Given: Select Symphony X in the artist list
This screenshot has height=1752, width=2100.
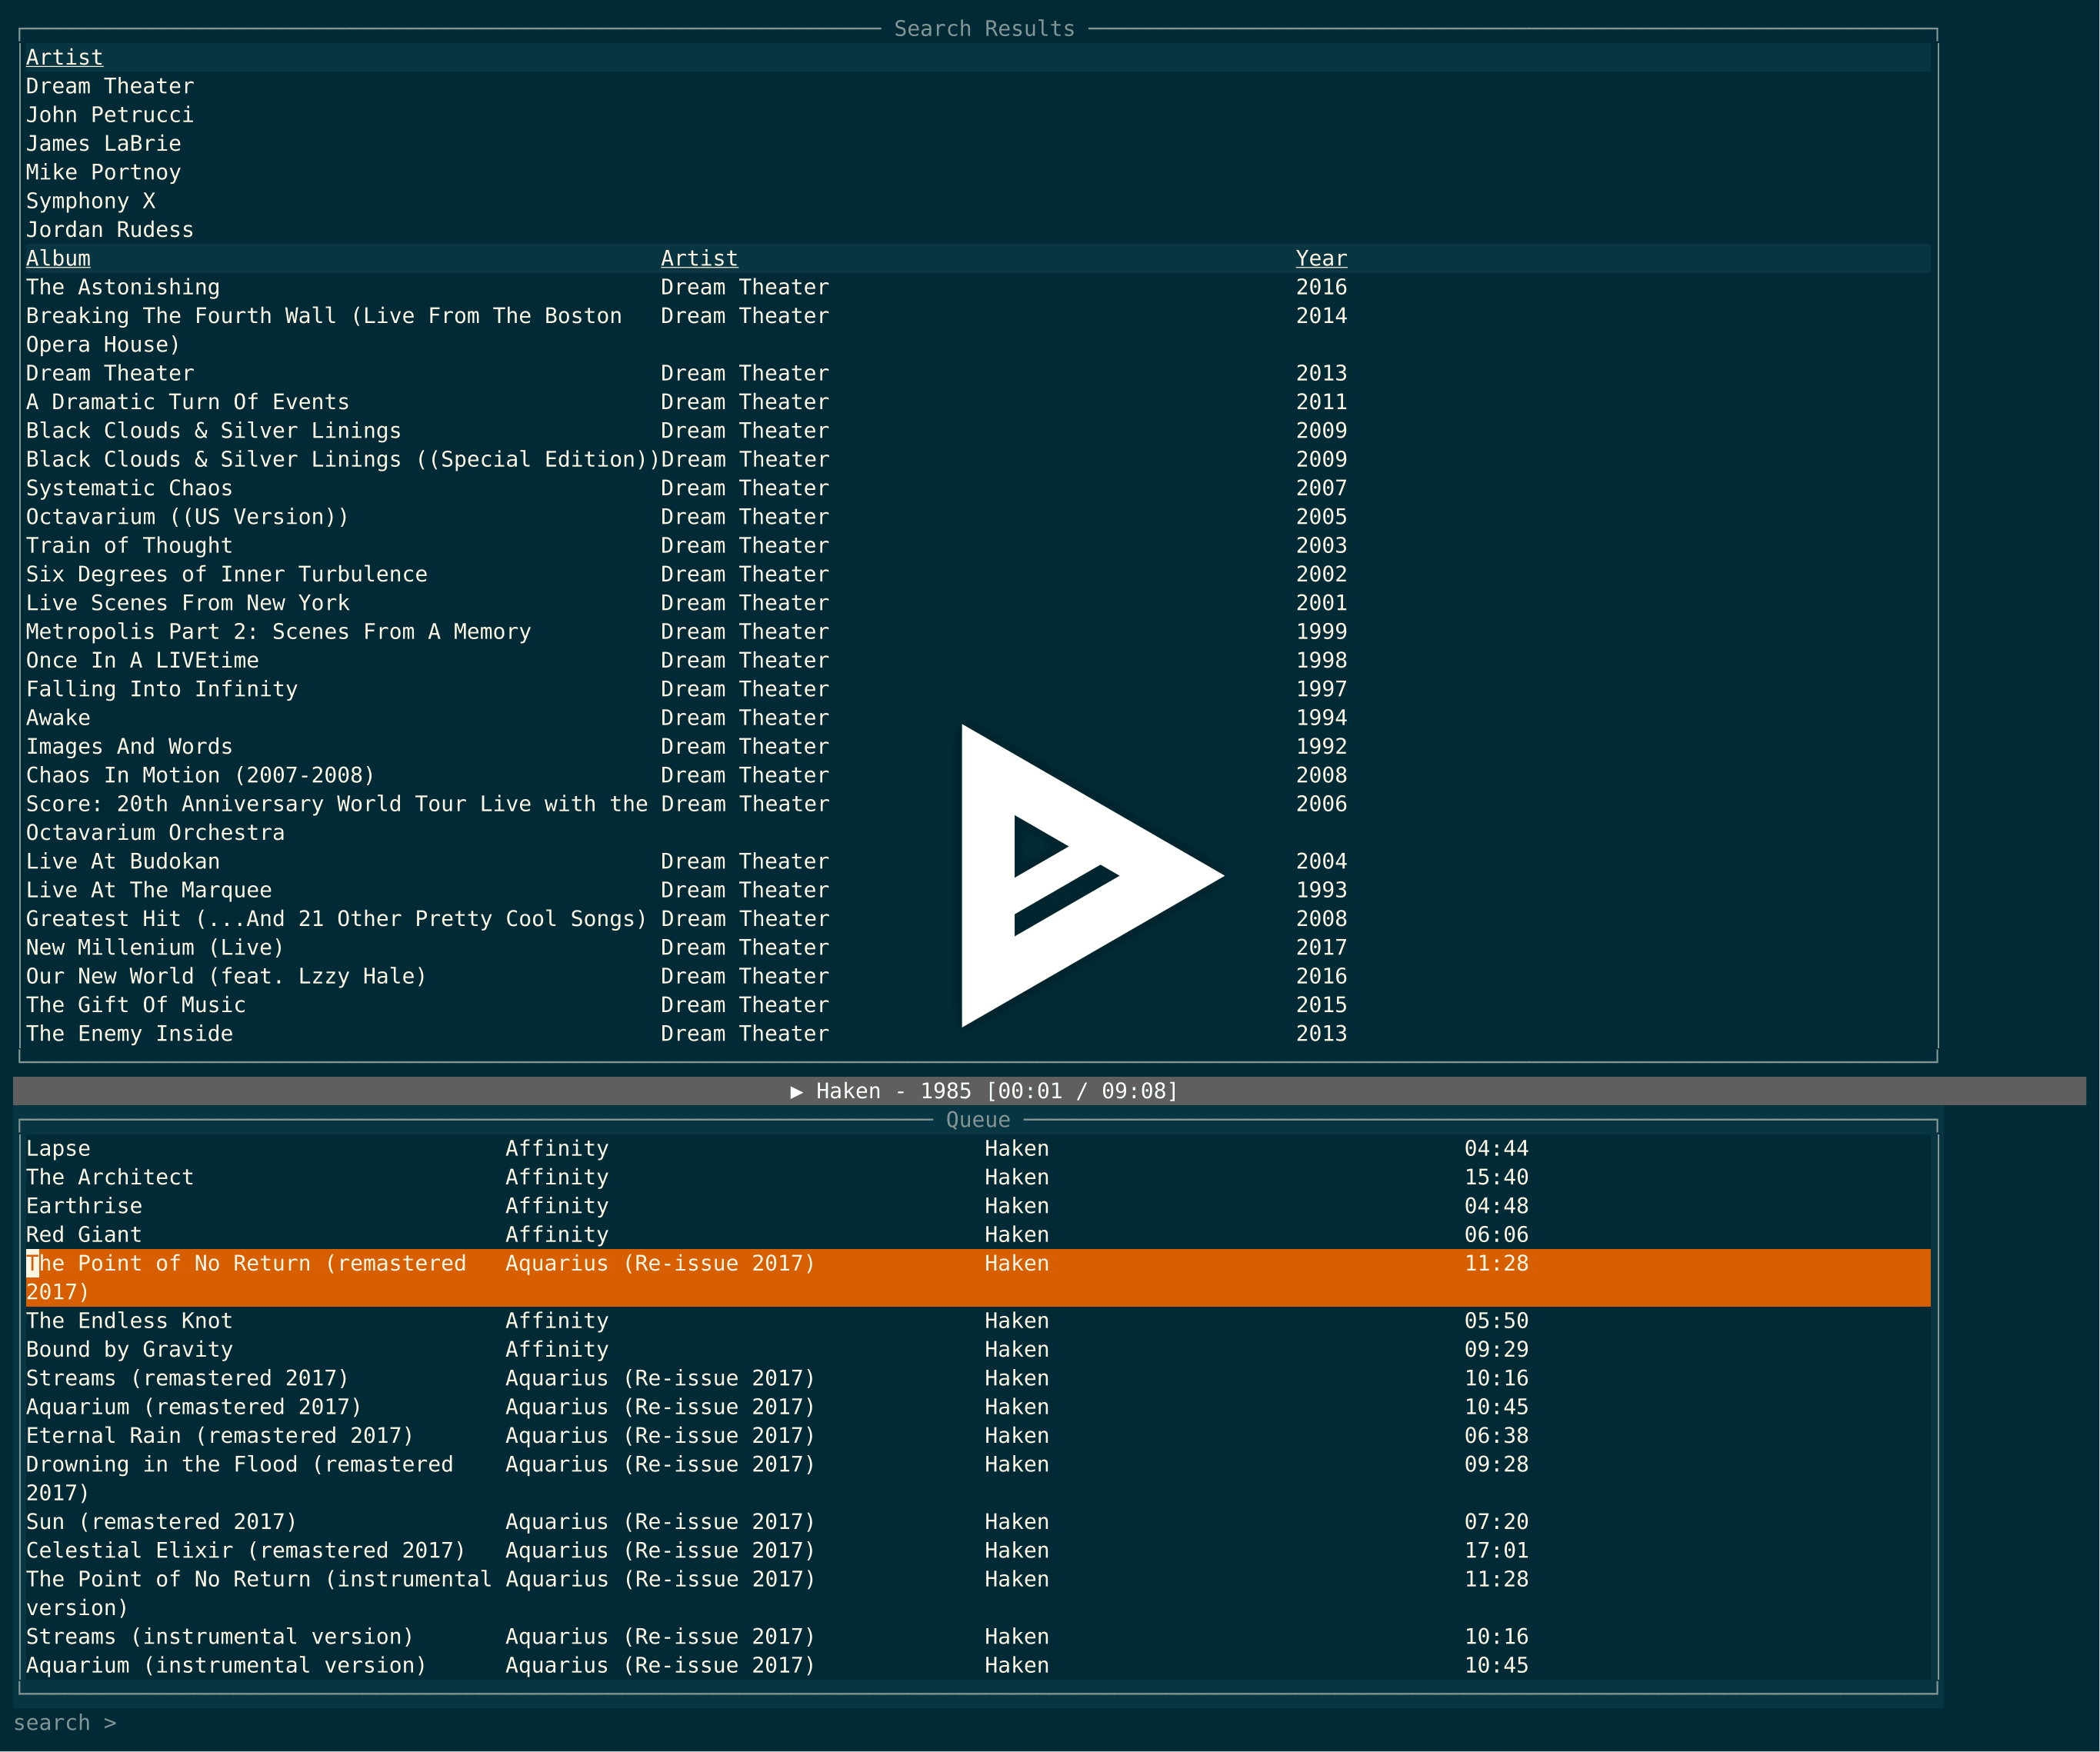Looking at the screenshot, I should 91,200.
